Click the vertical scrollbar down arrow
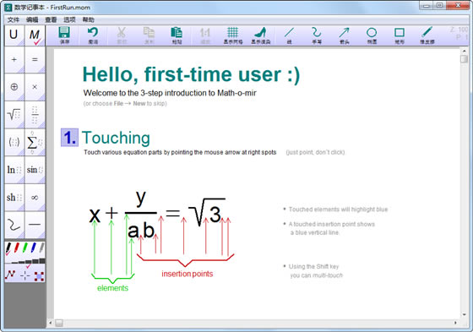 click(x=464, y=314)
